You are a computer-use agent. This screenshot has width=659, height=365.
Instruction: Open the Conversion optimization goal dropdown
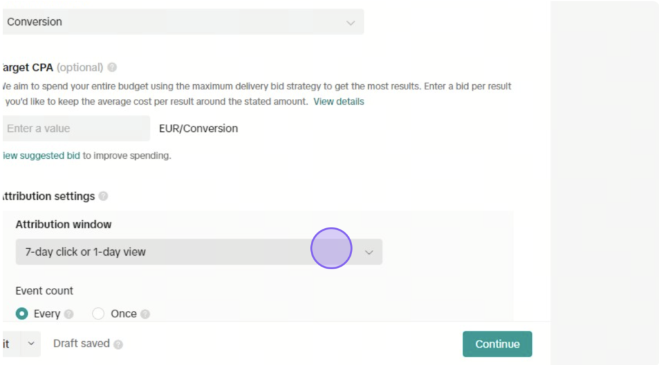click(183, 22)
